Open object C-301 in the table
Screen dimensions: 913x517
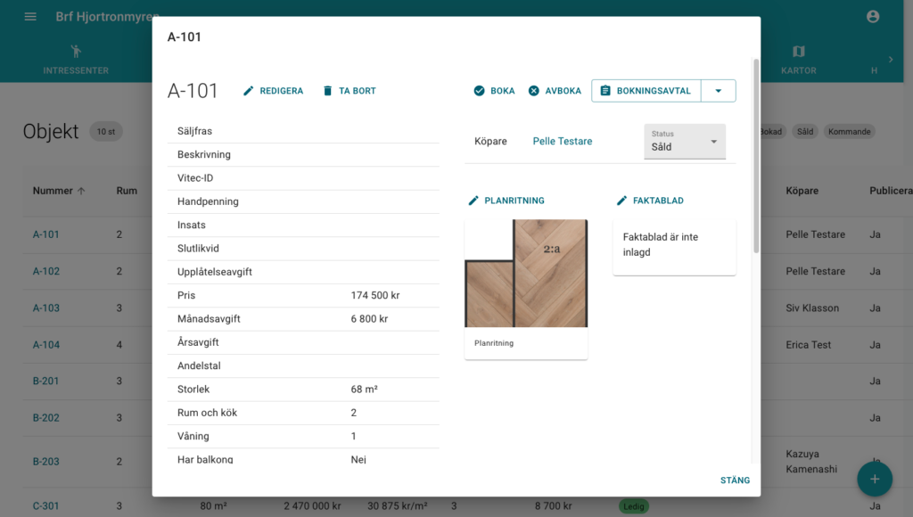[46, 506]
